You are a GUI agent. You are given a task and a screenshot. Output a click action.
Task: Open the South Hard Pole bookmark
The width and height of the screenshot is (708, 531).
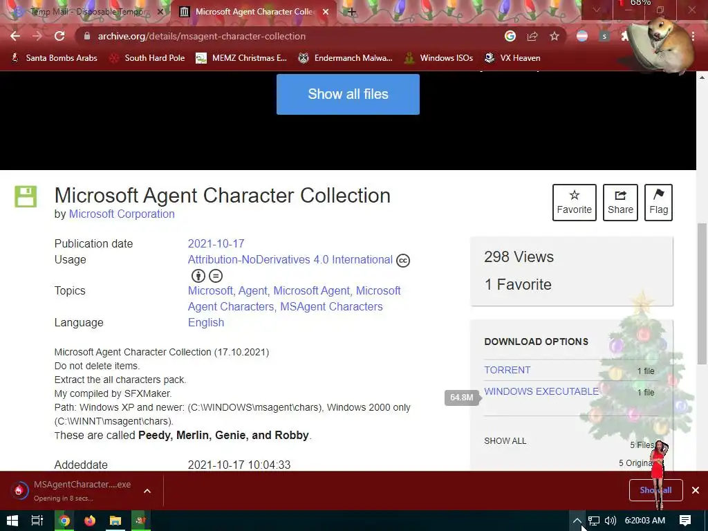[147, 58]
